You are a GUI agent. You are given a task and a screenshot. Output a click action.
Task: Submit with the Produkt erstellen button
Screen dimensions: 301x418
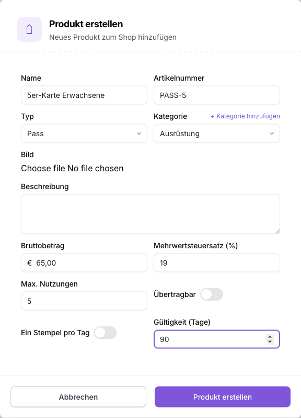223,397
